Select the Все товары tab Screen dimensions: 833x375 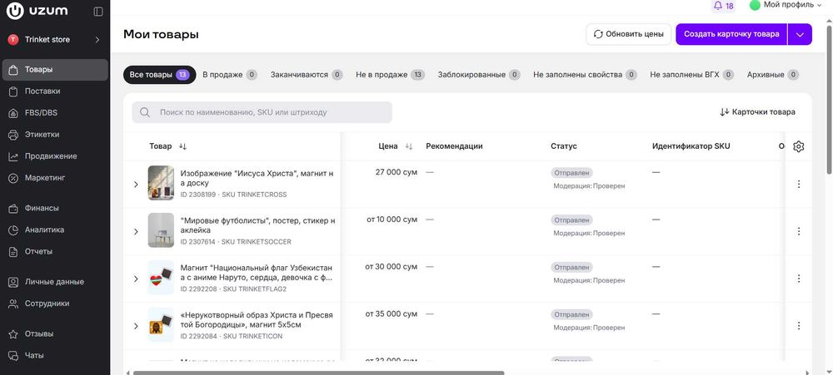[159, 75]
